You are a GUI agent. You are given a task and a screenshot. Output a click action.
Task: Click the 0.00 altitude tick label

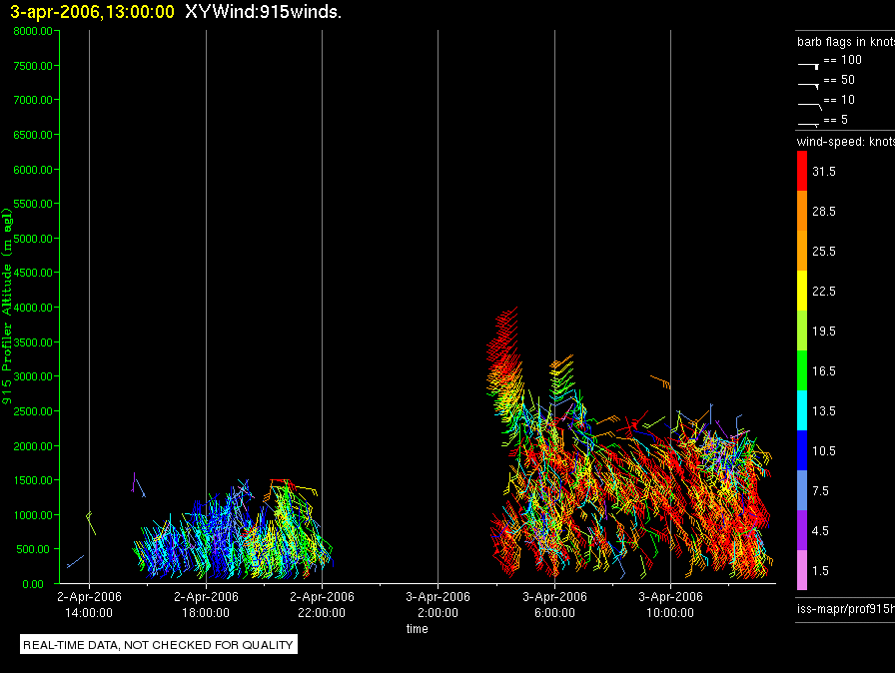click(33, 584)
